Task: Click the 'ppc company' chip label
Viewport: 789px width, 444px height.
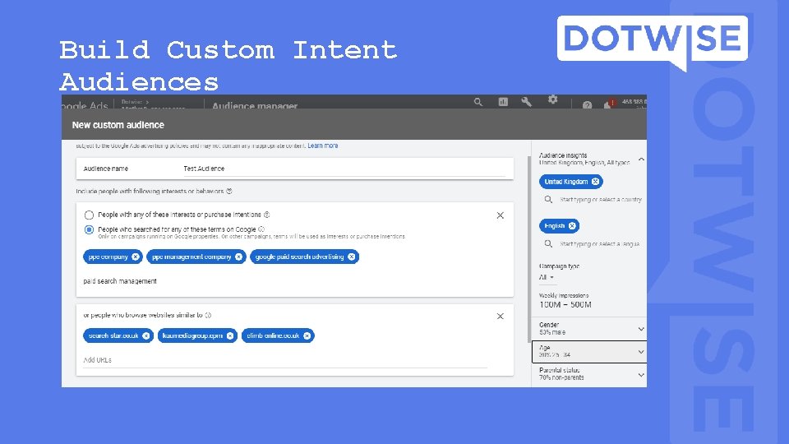Action: pos(108,257)
